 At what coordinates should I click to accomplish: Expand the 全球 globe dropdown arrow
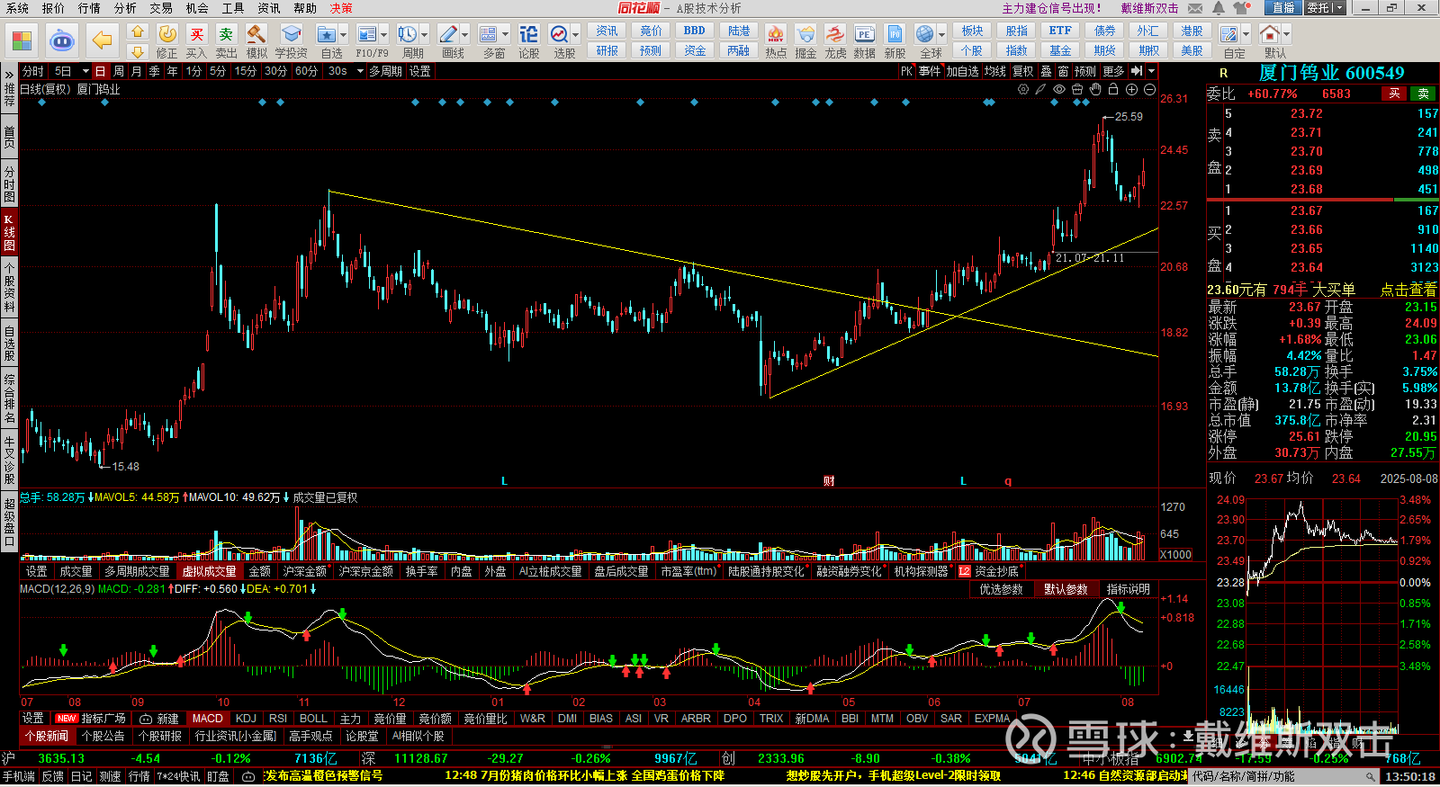(x=942, y=35)
